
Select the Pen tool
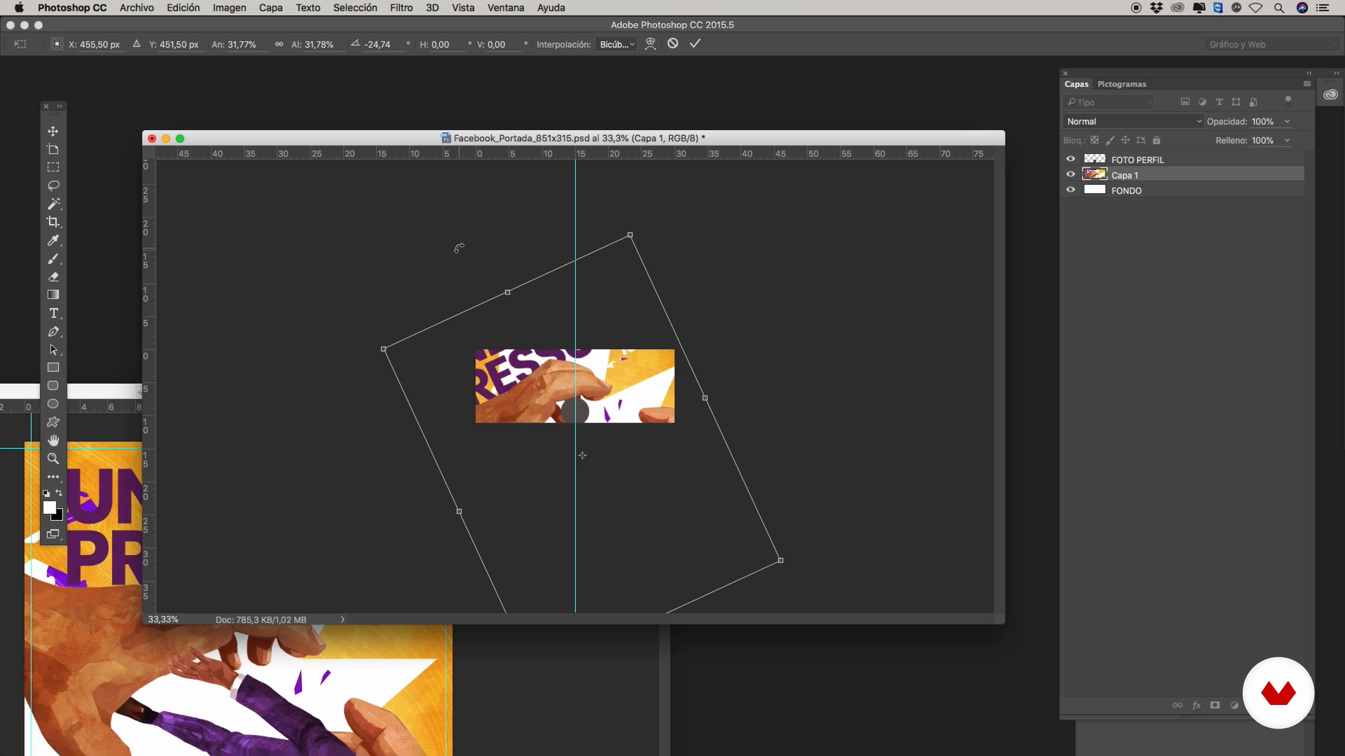click(53, 331)
